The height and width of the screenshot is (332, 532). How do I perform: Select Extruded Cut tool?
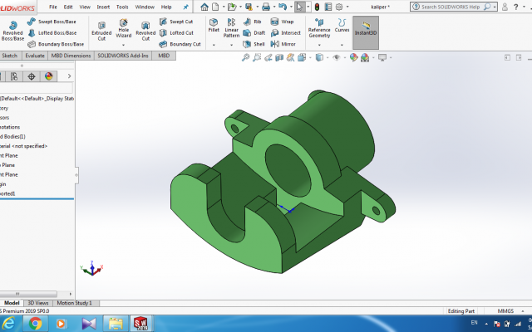[101, 32]
